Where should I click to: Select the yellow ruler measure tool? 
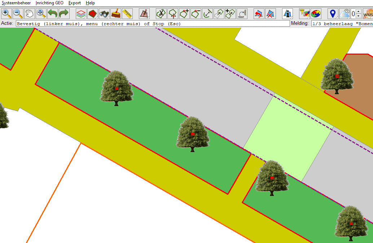[x=127, y=14]
